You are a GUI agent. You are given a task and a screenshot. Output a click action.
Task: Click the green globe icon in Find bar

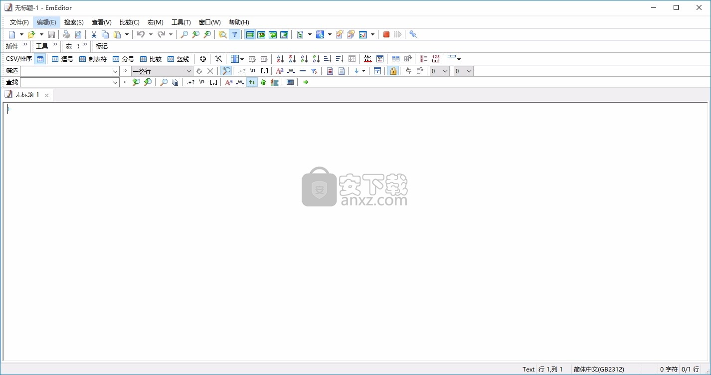coord(263,82)
